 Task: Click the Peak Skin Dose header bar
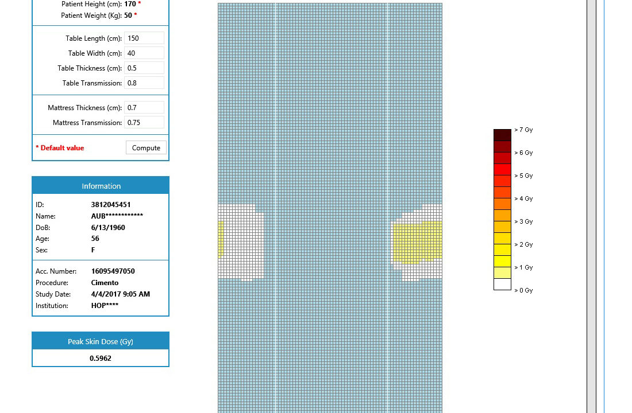point(101,341)
